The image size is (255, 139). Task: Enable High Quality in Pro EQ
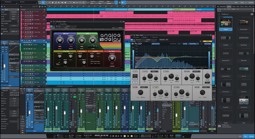pos(207,44)
